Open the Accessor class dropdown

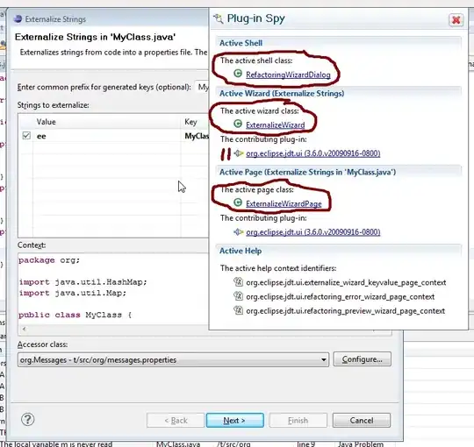click(323, 359)
